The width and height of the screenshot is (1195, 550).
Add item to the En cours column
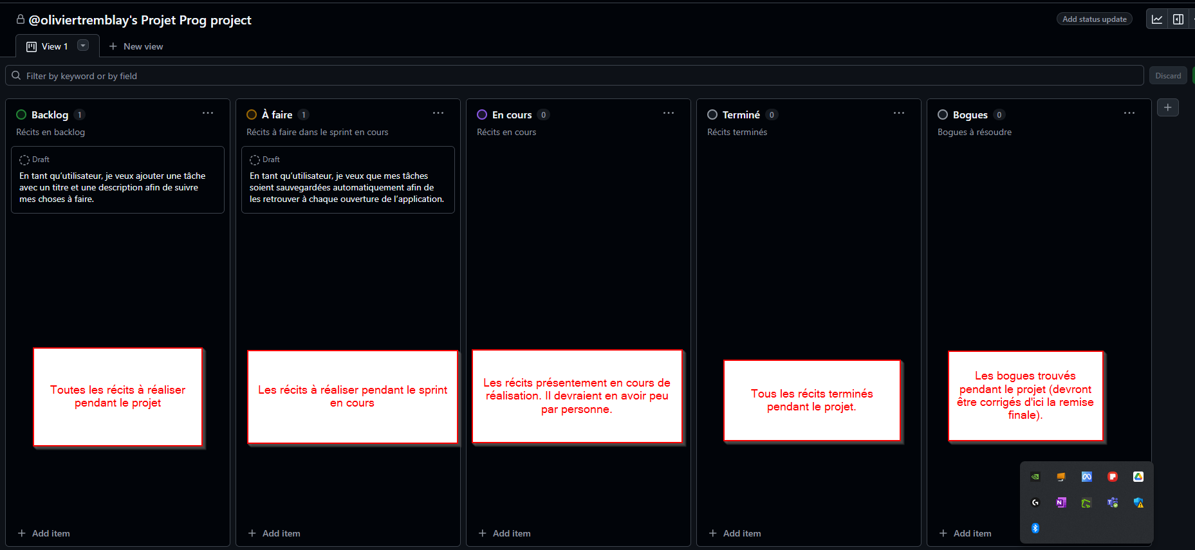coord(505,533)
